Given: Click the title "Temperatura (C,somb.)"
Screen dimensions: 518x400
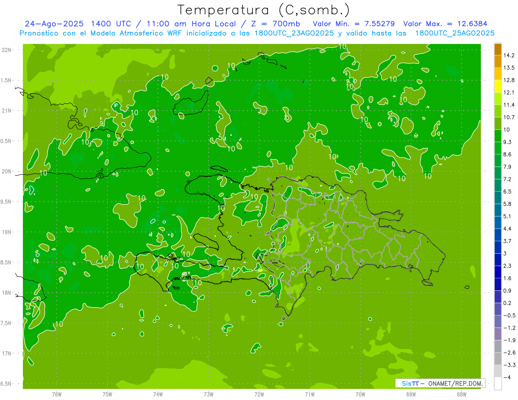Looking at the screenshot, I should 264,10.
